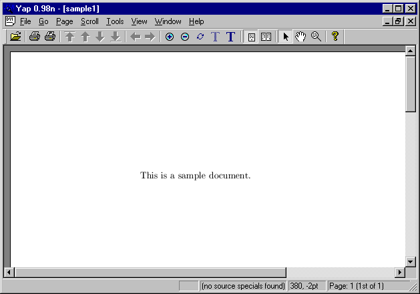Toggle double page view mode
The height and width of the screenshot is (294, 420).
coord(266,37)
